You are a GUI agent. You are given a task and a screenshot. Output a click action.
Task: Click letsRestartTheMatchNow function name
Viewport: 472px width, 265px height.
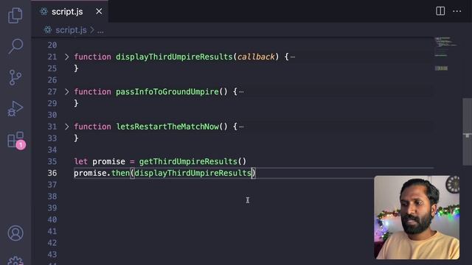point(167,127)
